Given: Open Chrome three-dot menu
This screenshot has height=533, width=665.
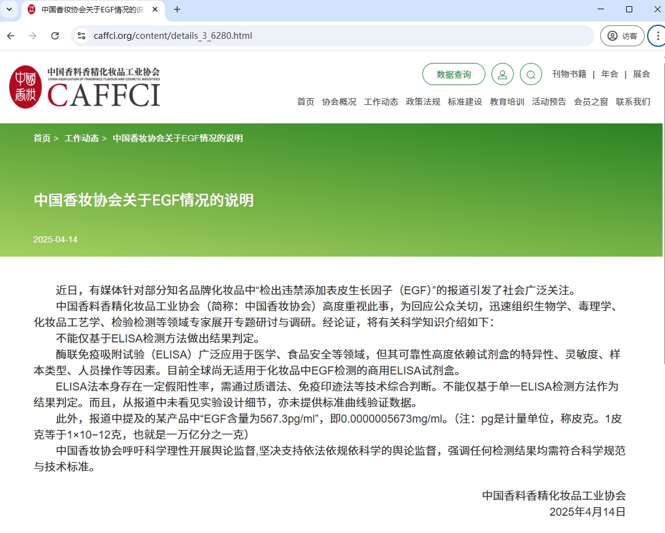Looking at the screenshot, I should (658, 36).
